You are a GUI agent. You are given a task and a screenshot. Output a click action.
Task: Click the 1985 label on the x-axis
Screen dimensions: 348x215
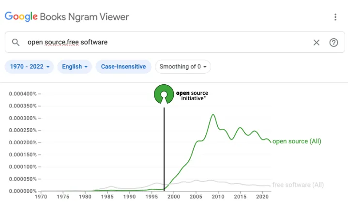coord(107,197)
